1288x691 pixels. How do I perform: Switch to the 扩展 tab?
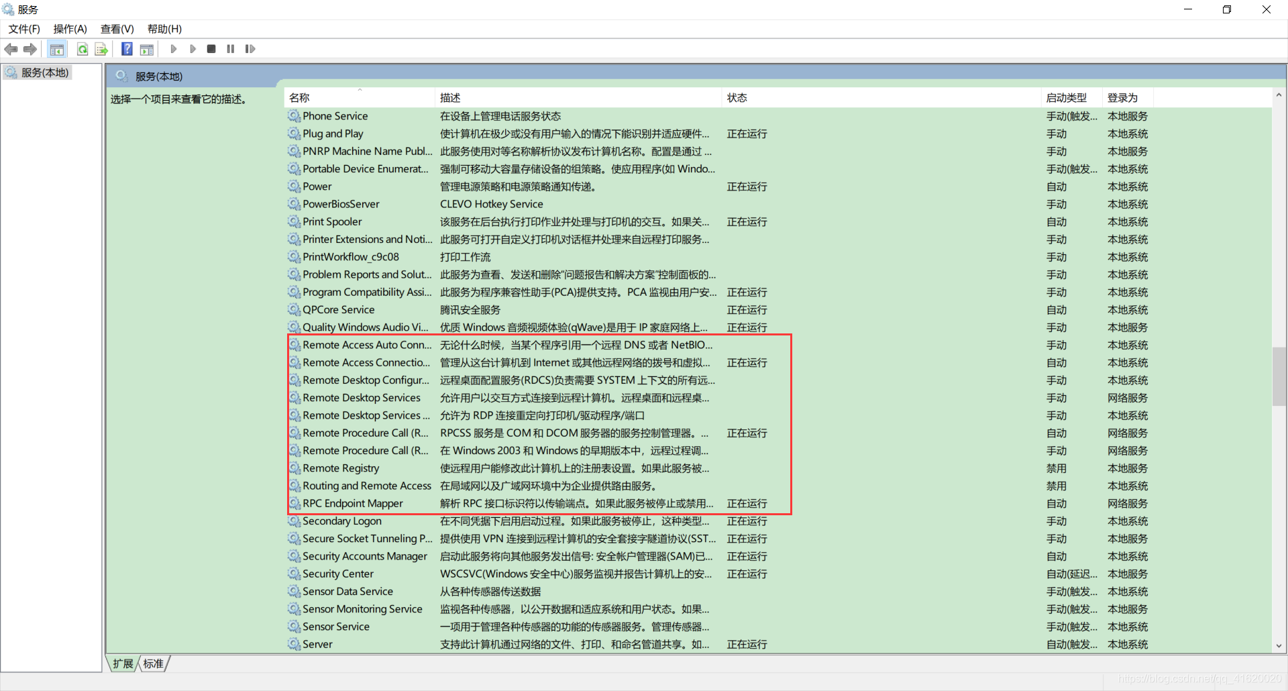point(123,663)
